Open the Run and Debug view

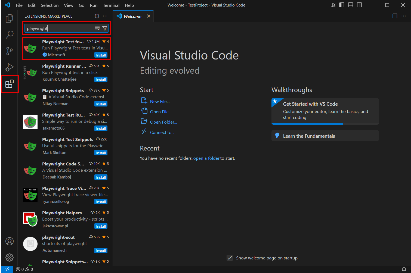[x=10, y=67]
